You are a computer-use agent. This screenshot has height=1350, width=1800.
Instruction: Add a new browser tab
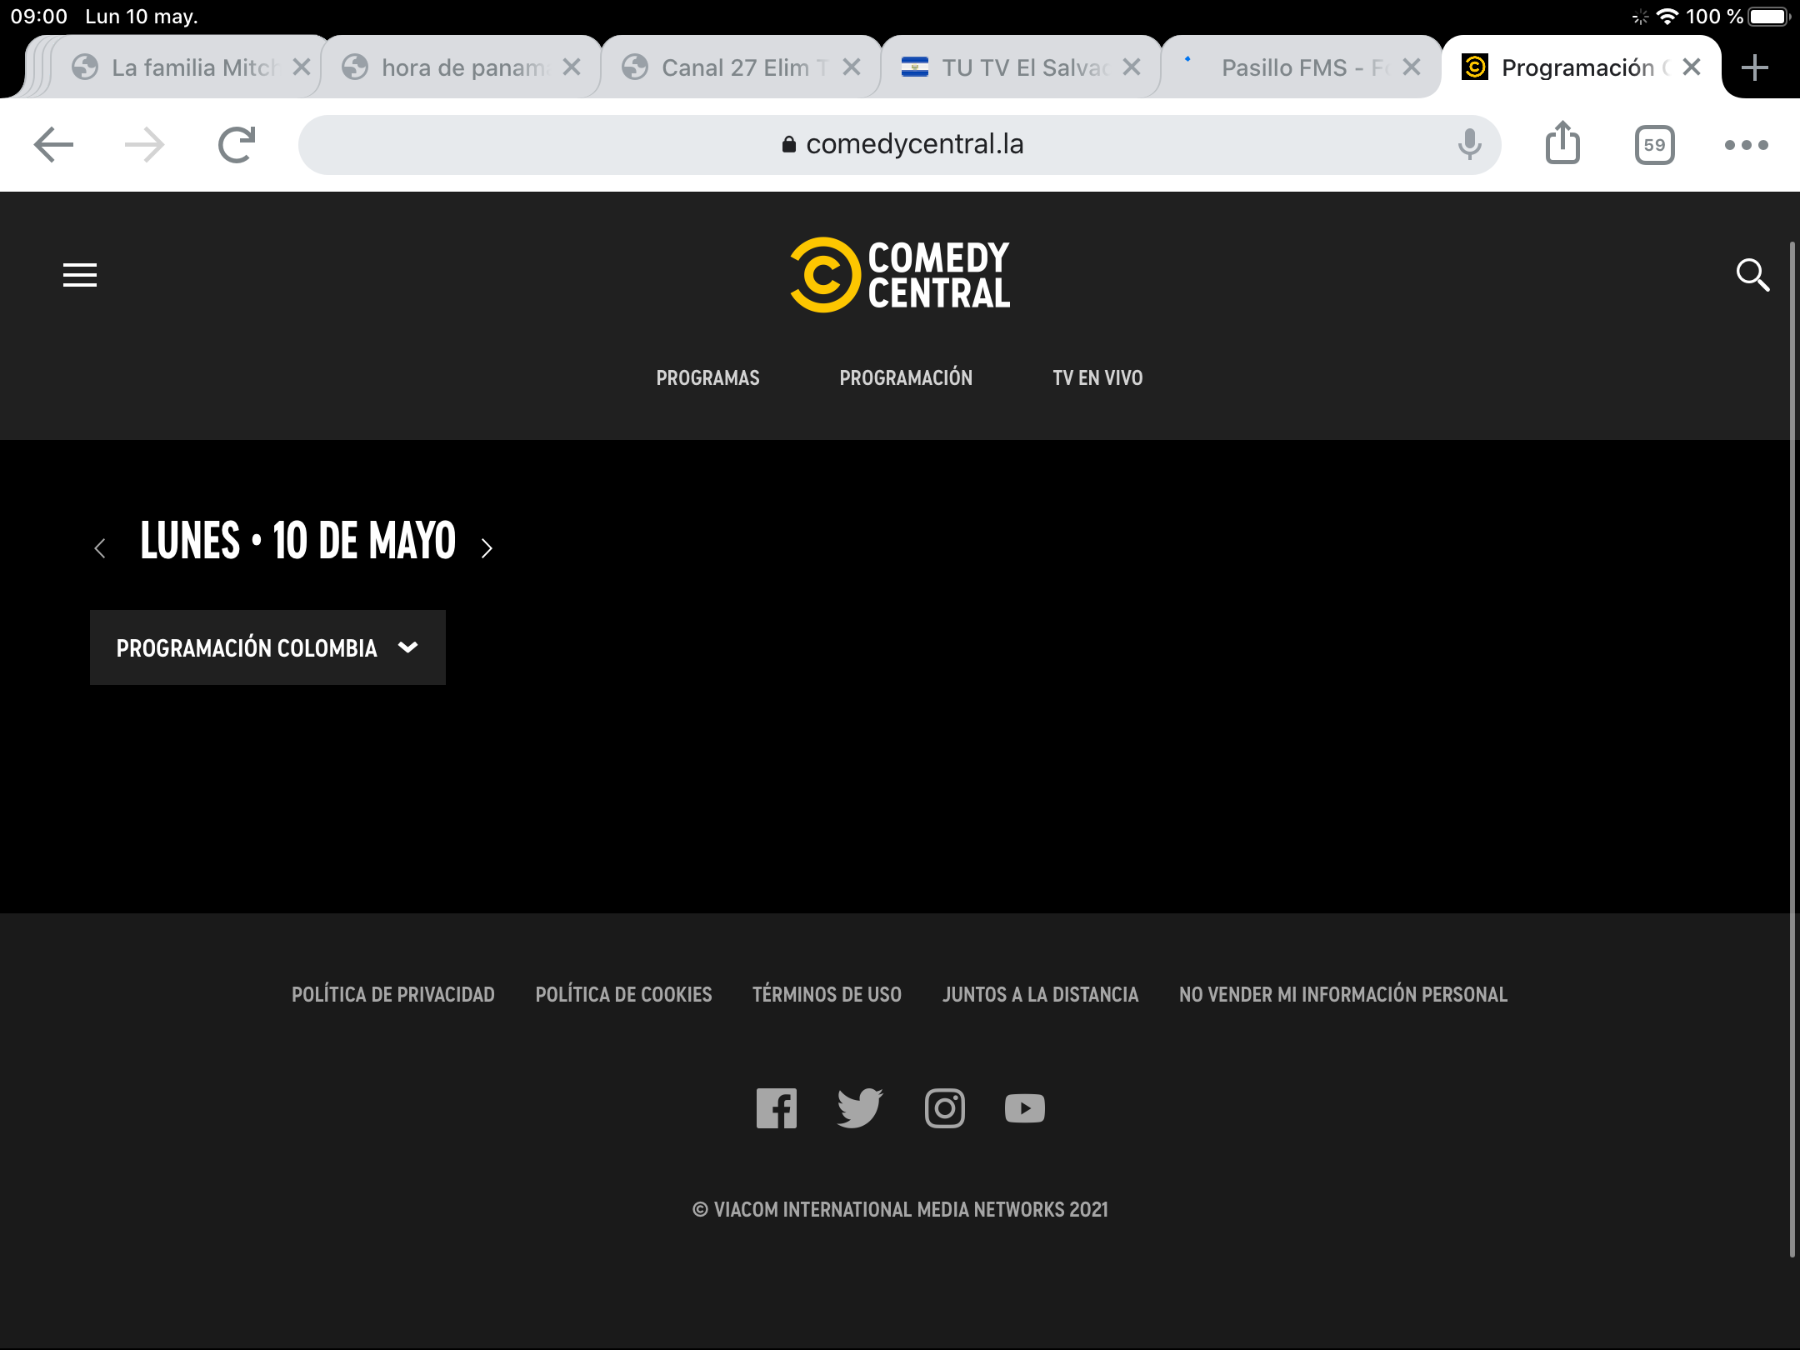1754,67
